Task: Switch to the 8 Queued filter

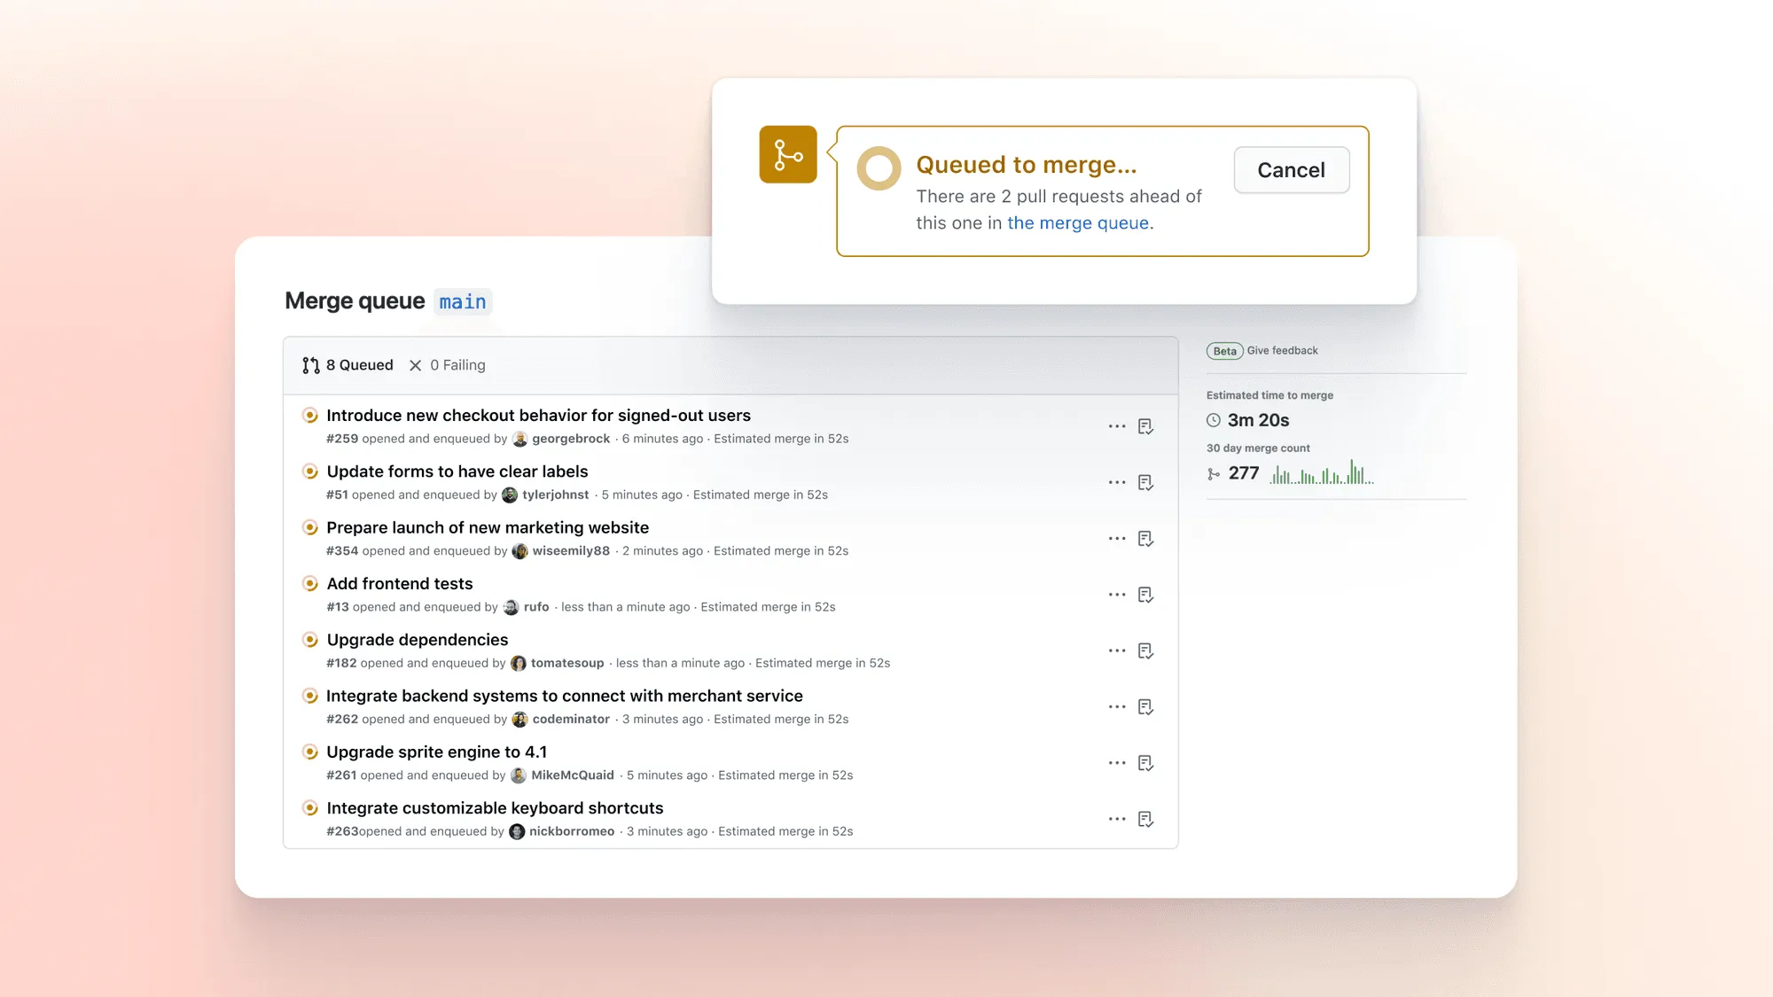Action: [x=360, y=364]
